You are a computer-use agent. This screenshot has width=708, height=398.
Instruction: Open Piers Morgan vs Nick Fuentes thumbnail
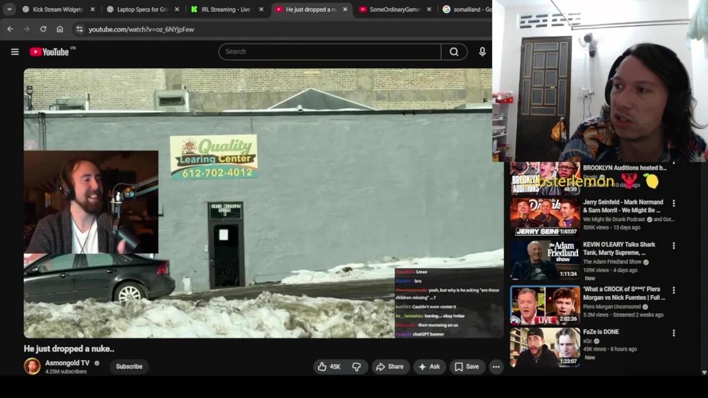[545, 305]
